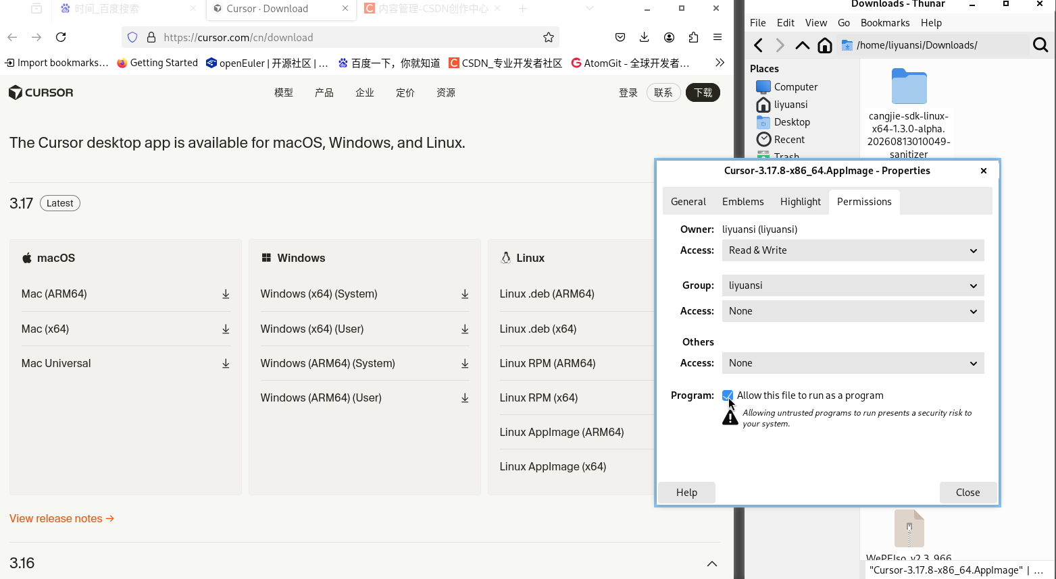The width and height of the screenshot is (1056, 579).
Task: Open search in Thunar toolbar
Action: point(1040,45)
